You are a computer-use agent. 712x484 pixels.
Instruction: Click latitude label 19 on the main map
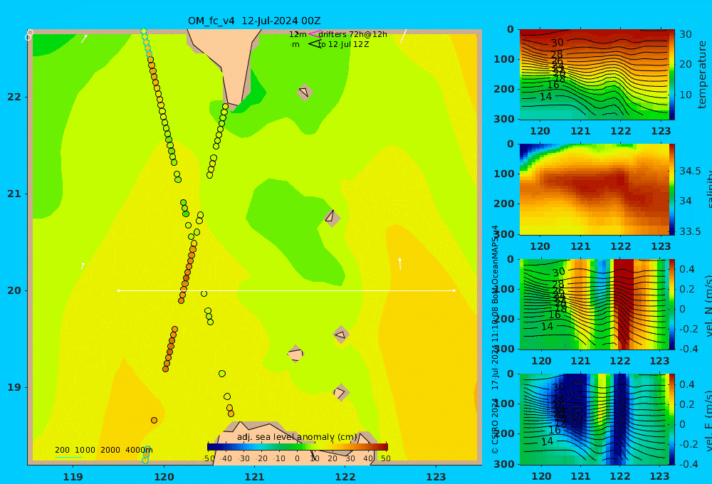[14, 387]
